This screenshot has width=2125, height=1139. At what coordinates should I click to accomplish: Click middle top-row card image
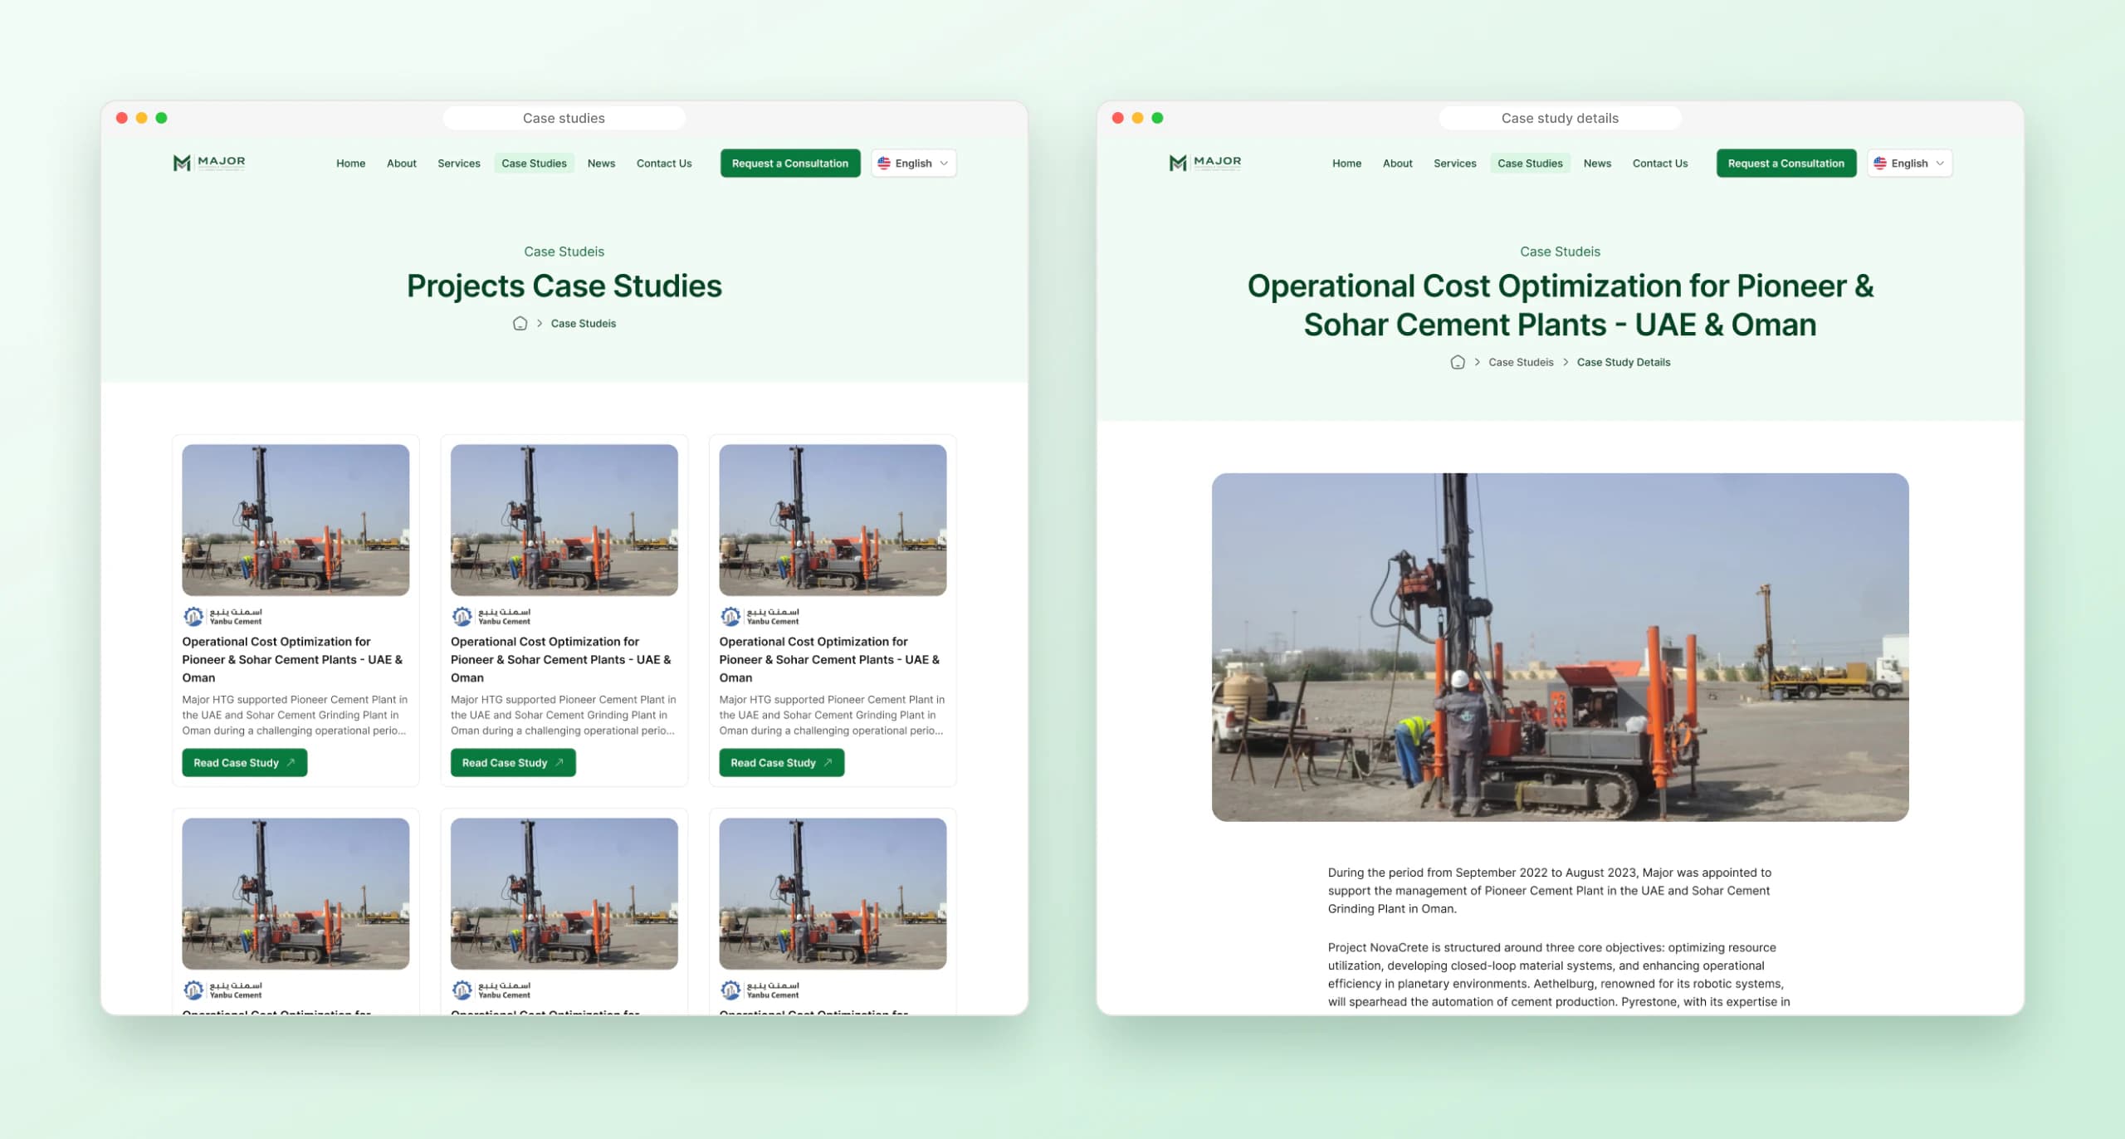564,520
